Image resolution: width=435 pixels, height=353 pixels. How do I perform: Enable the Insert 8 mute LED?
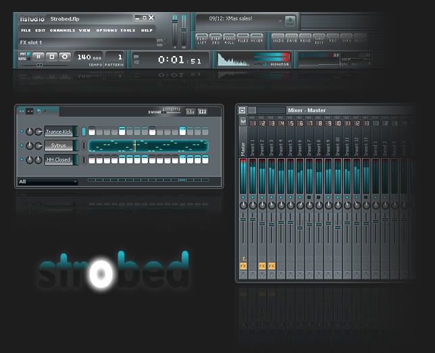[x=319, y=198]
